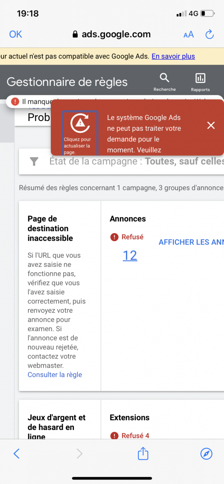Click the Refusé 4 status under Extensions

[130, 436]
